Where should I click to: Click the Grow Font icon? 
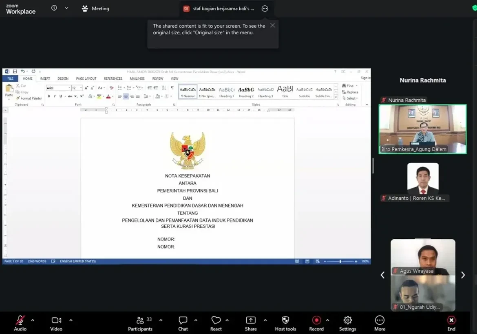click(86, 88)
